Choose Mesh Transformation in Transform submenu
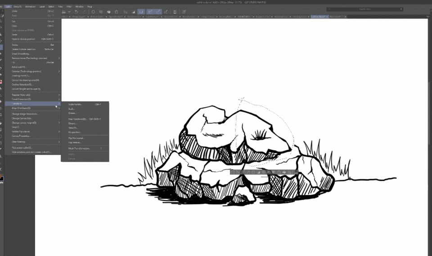The image size is (432, 256). coord(85,148)
